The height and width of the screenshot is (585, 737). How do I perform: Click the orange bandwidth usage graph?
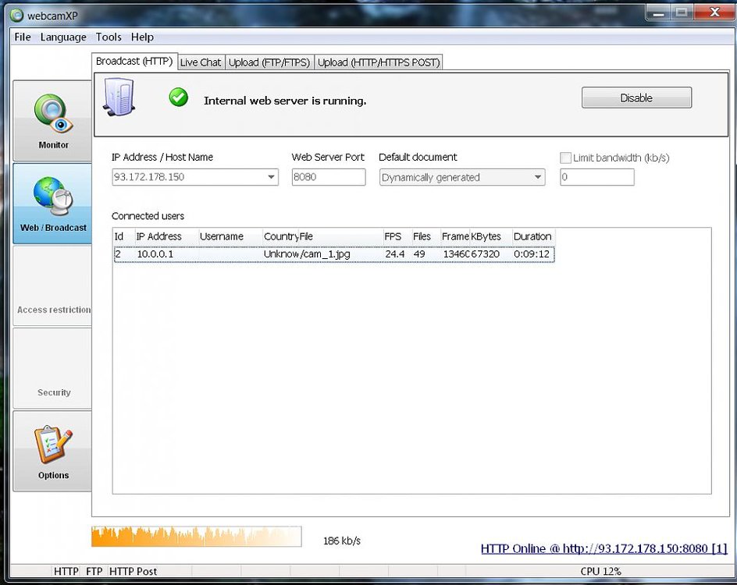(x=197, y=536)
